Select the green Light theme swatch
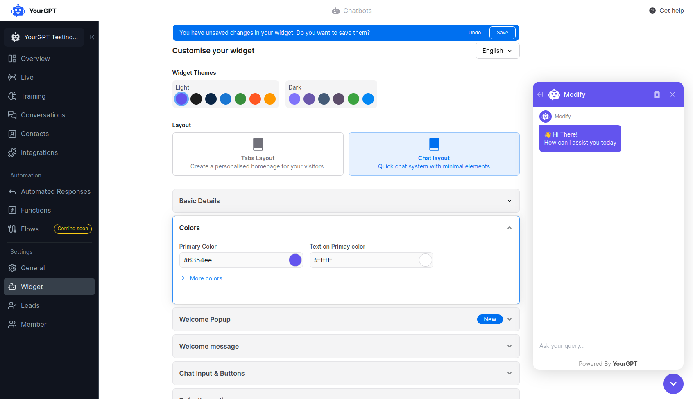 click(x=240, y=99)
